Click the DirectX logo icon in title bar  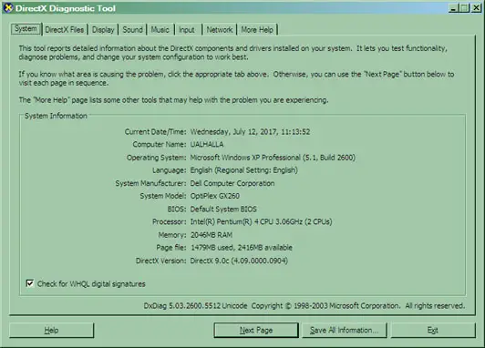coord(8,7)
